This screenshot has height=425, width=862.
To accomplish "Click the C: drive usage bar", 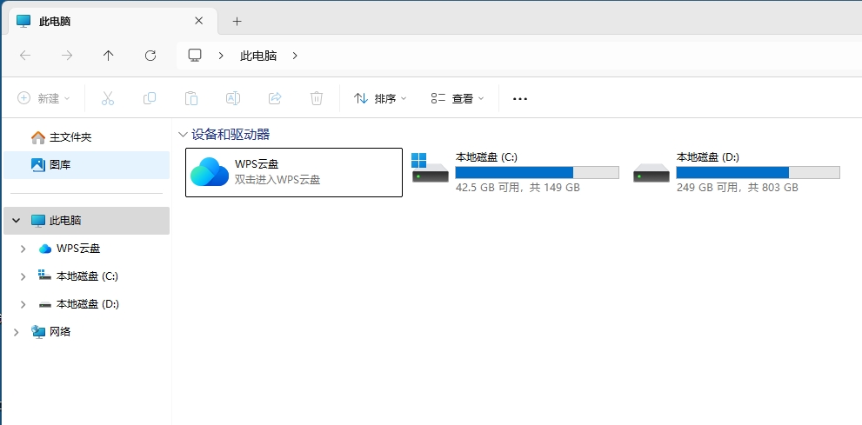I will (x=537, y=172).
